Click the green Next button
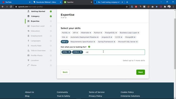 click(141, 72)
